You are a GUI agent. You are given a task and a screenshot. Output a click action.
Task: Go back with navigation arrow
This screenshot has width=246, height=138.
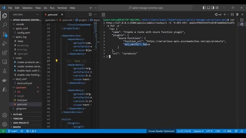[x=91, y=8]
